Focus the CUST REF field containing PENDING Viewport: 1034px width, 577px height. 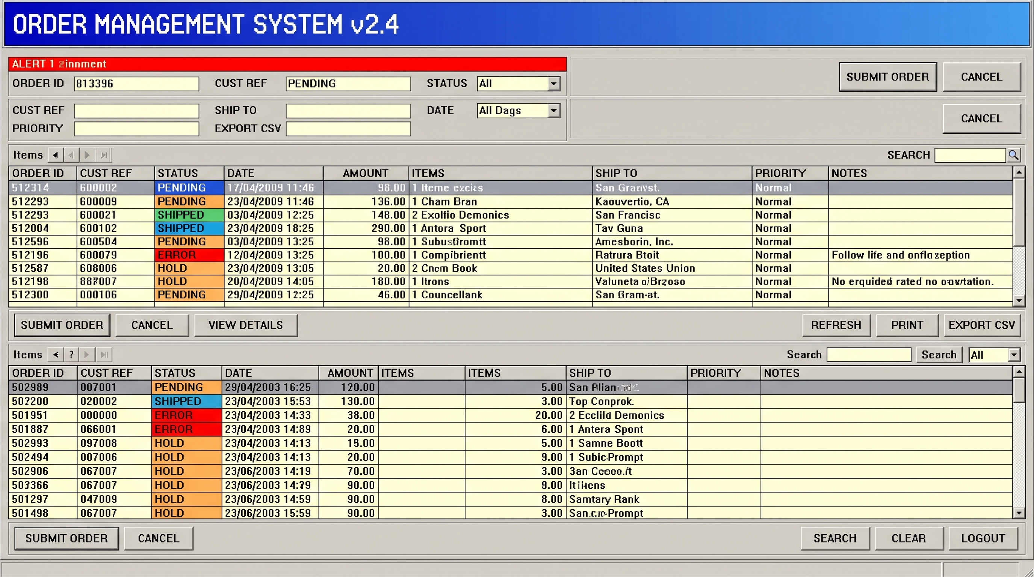(x=348, y=83)
